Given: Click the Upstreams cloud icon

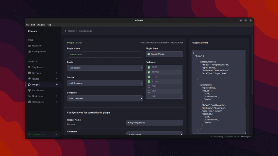Looking at the screenshot, I should 30,96.
